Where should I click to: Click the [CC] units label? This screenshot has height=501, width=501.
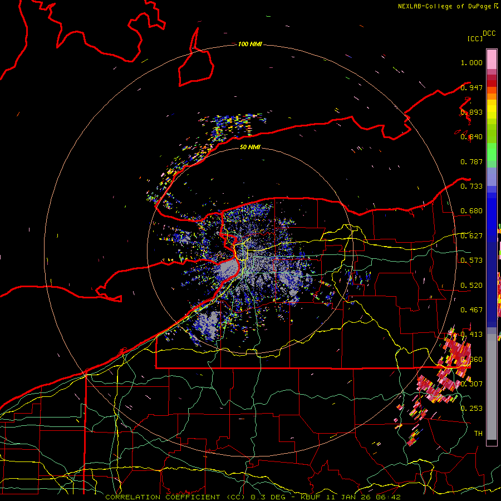pos(475,38)
